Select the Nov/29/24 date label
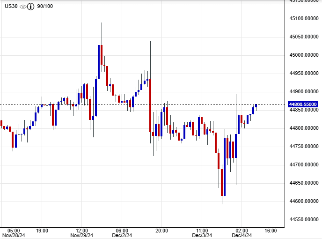 pos(82,236)
